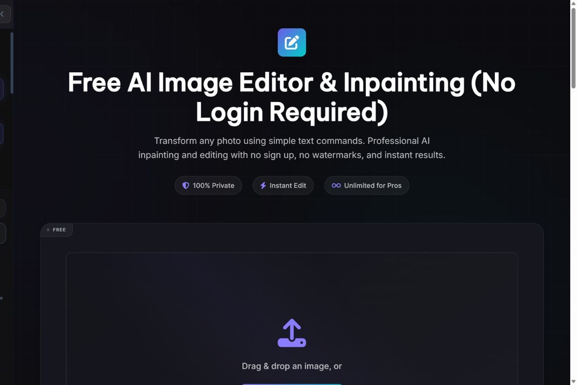Click the FREE label tag
The image size is (577, 385).
57,230
